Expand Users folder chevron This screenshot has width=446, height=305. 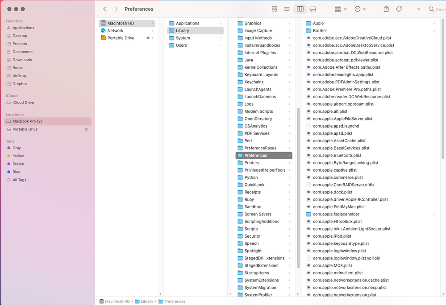tap(221, 45)
